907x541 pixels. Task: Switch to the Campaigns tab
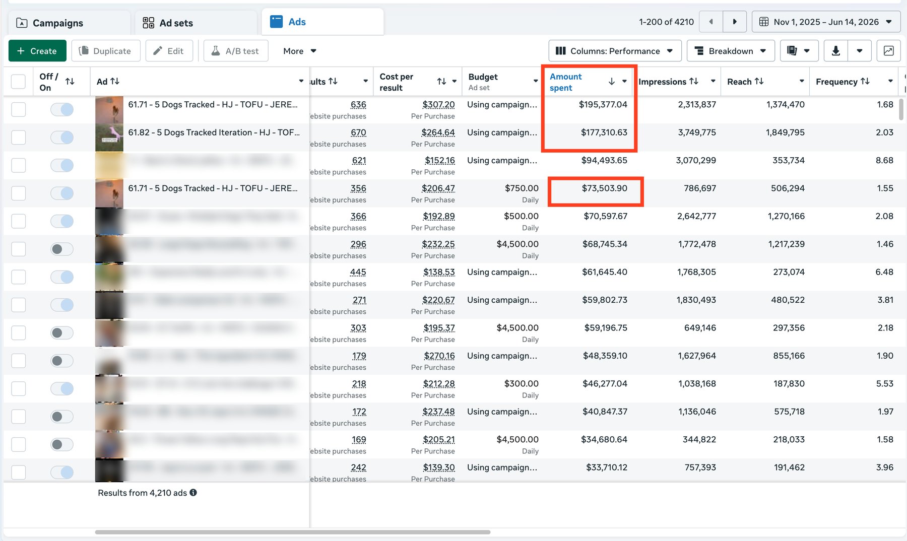[x=69, y=23]
